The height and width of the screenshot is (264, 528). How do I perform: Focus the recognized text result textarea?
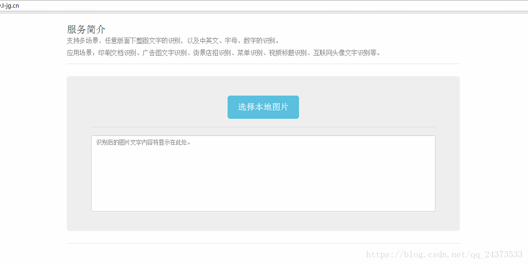tap(263, 173)
